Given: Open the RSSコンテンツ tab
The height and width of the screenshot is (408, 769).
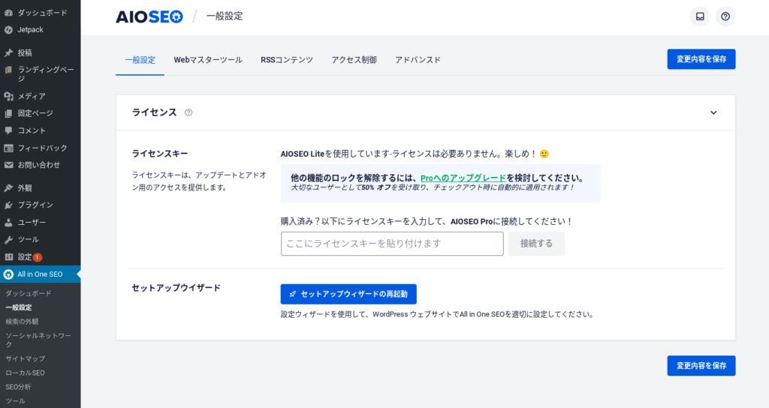Looking at the screenshot, I should [x=287, y=60].
